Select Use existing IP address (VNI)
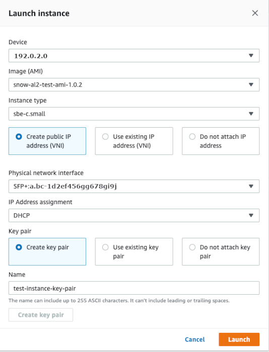Screen dimensions: 269x352 tap(134, 141)
